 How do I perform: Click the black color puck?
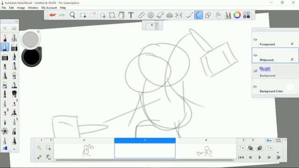click(x=31, y=57)
